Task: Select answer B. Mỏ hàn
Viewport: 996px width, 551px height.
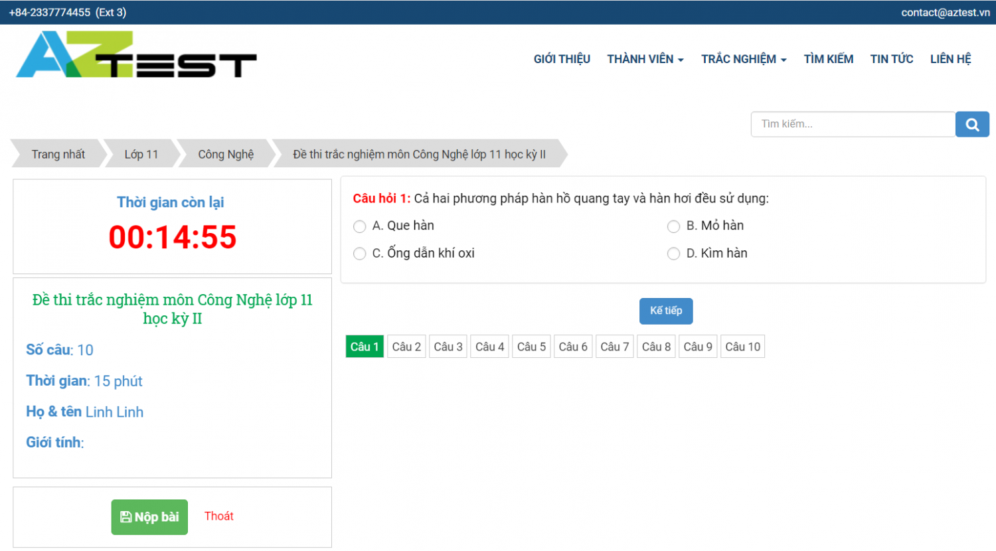Action: [x=673, y=226]
